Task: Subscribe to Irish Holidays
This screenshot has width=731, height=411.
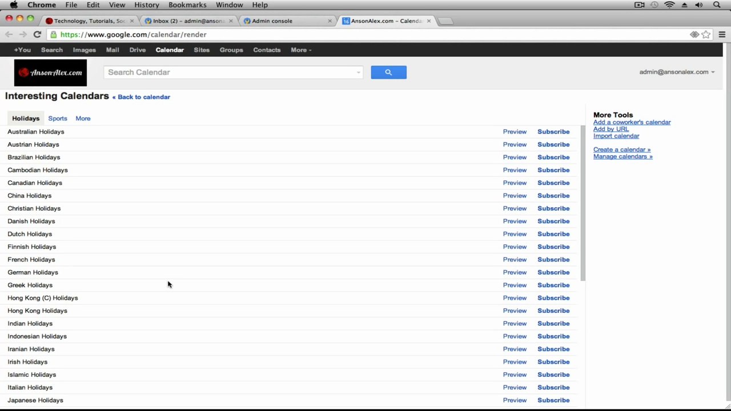Action: click(553, 362)
